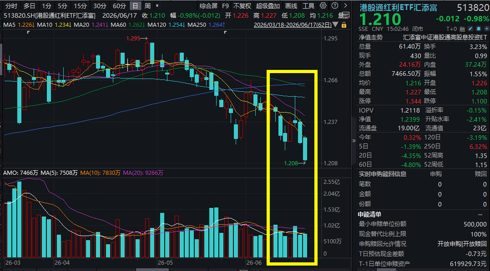
Task: Click the pencil note icon beside 融
Action: (x=470, y=29)
